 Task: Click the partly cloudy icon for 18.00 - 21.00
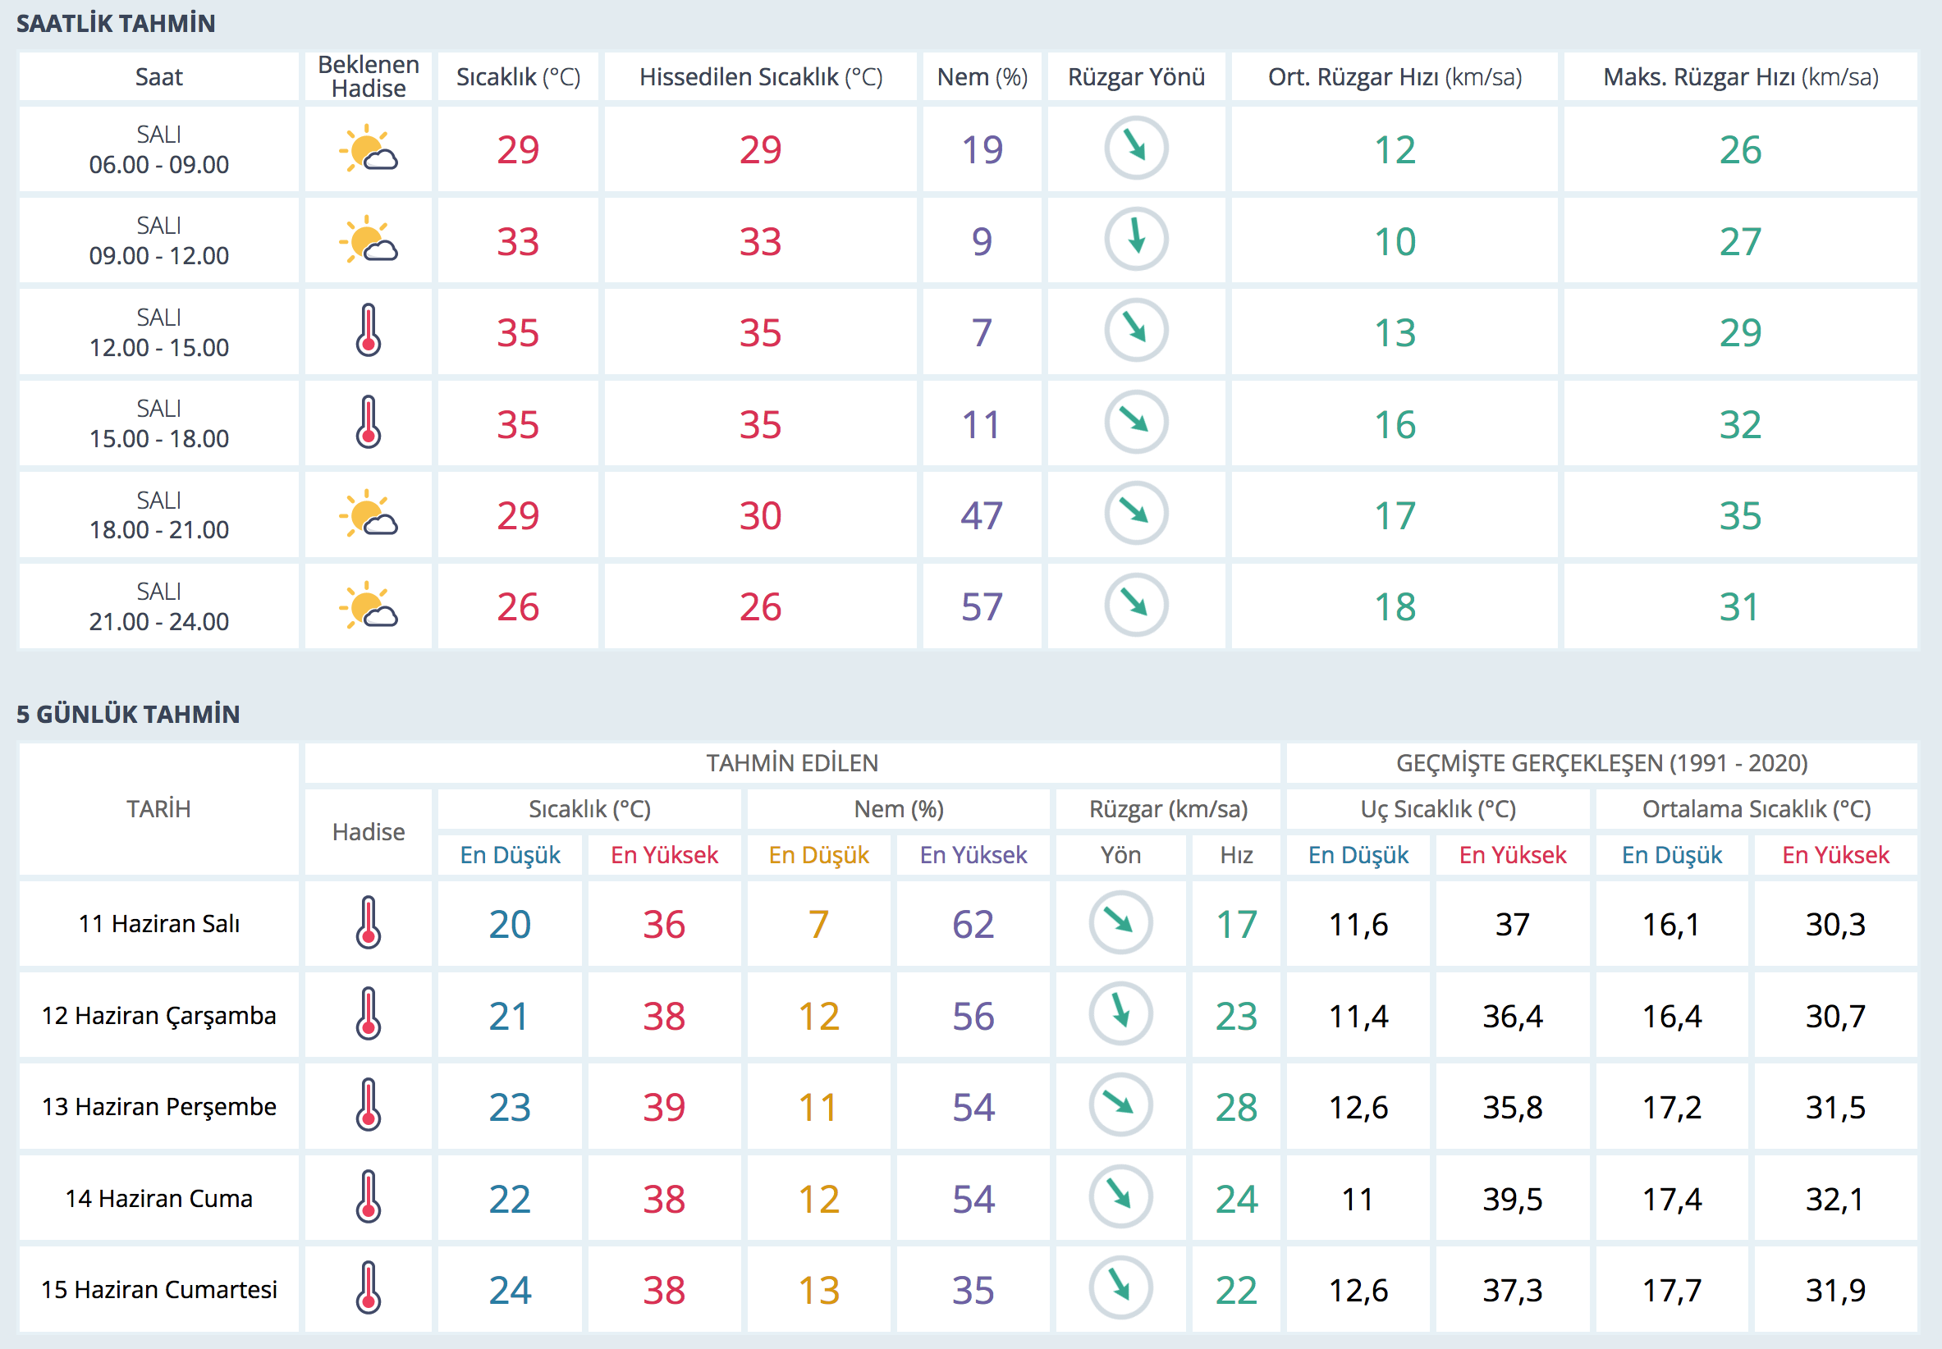[369, 514]
